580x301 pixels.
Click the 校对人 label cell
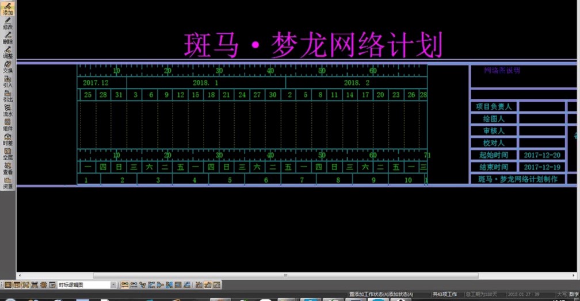click(x=494, y=143)
